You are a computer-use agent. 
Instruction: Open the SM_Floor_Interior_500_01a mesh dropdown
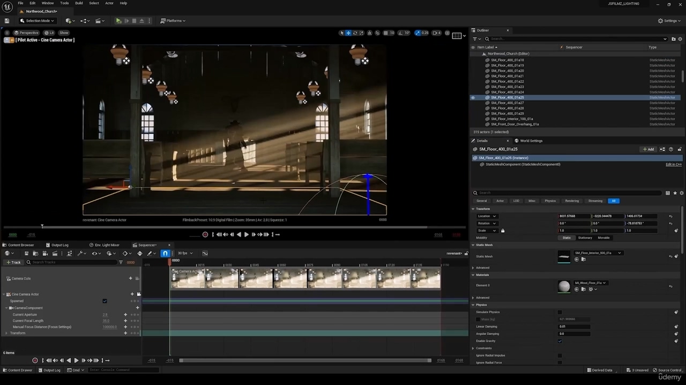click(598, 253)
